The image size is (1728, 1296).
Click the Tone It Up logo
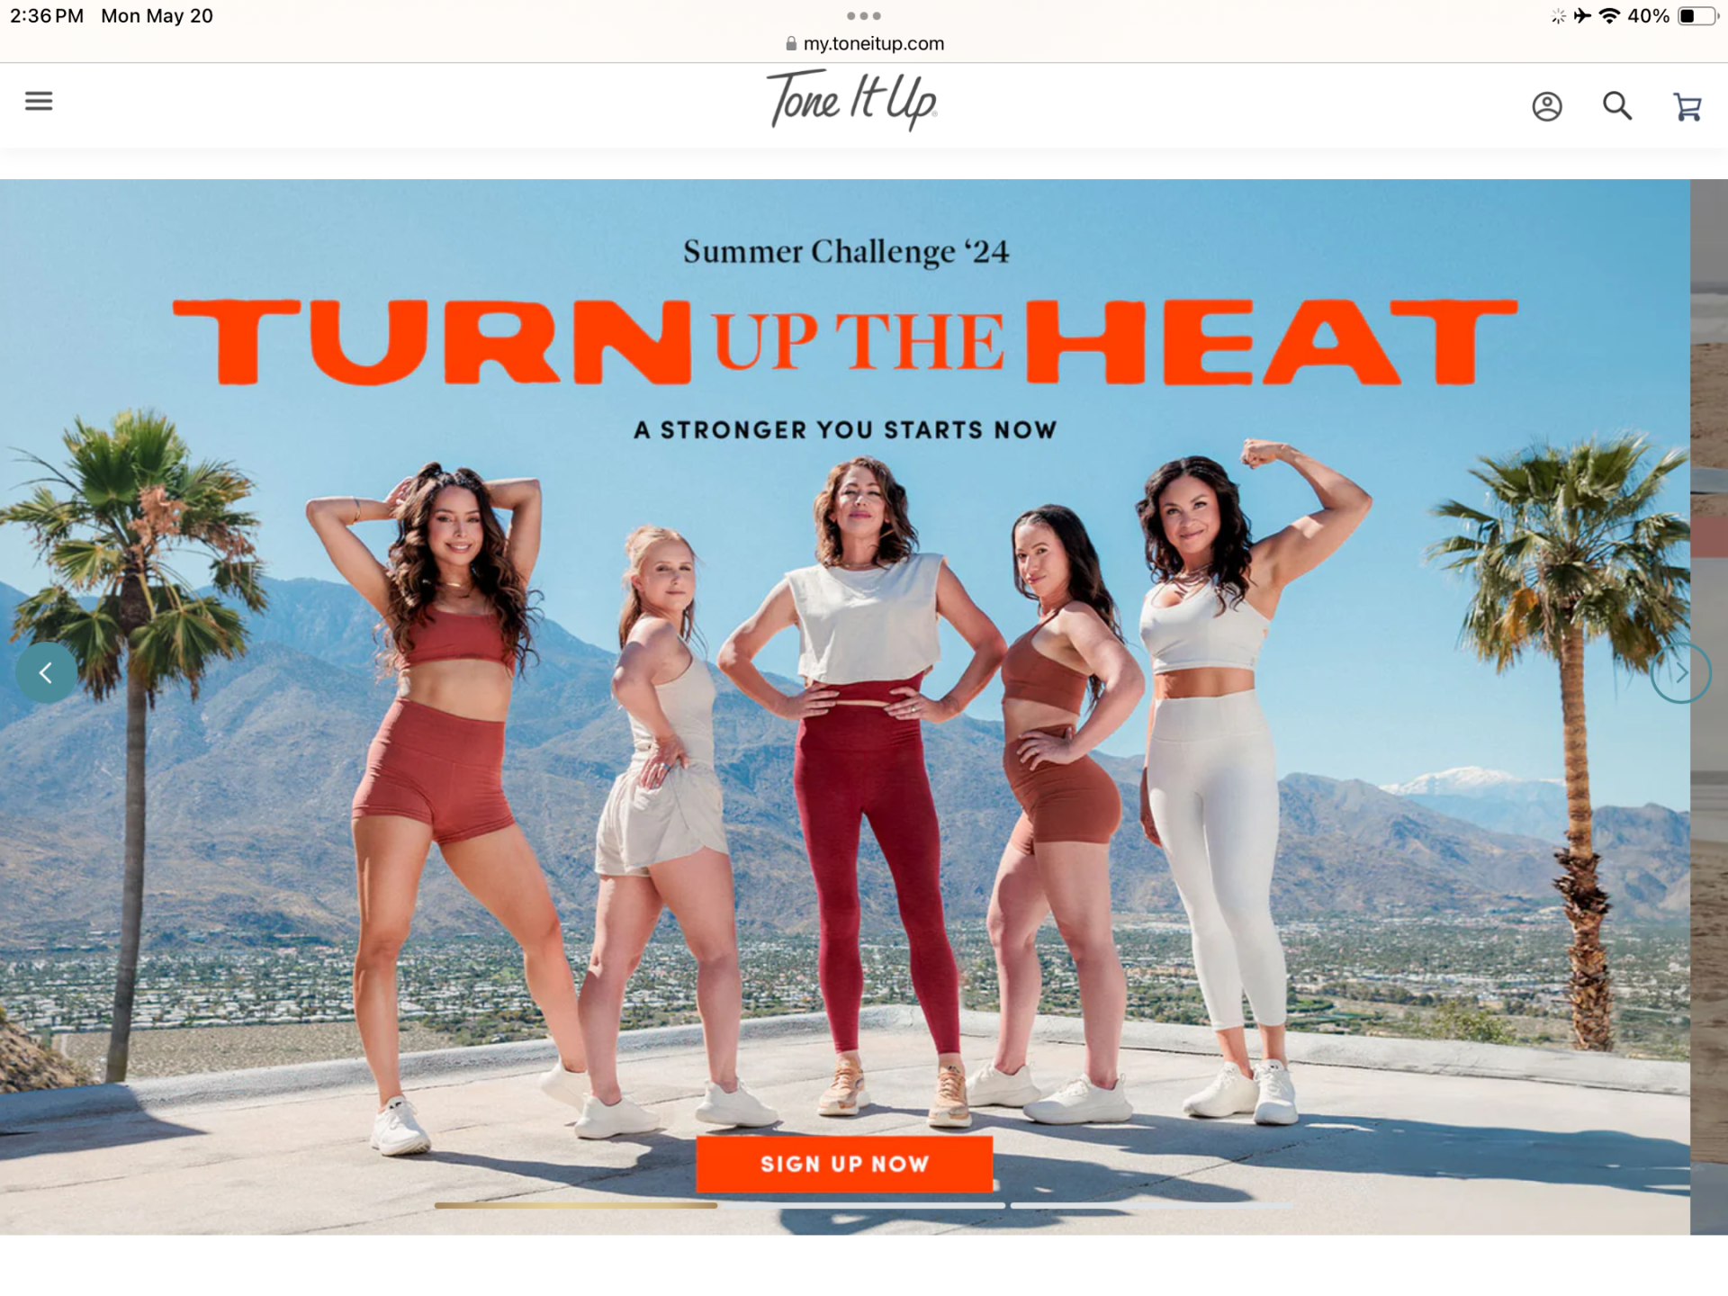[x=851, y=101]
